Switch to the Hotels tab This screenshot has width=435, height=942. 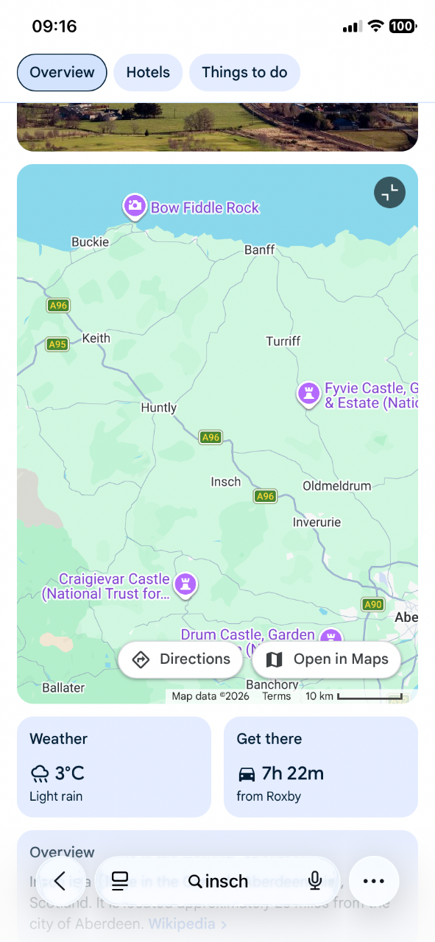[148, 72]
